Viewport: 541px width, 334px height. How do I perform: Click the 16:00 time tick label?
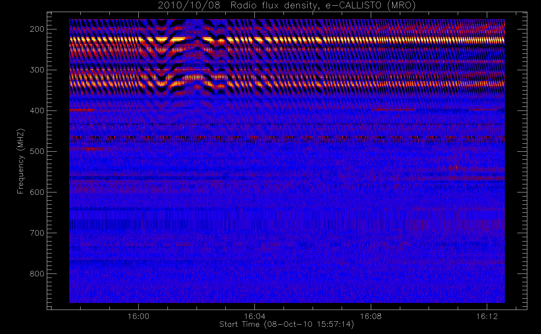(138, 316)
